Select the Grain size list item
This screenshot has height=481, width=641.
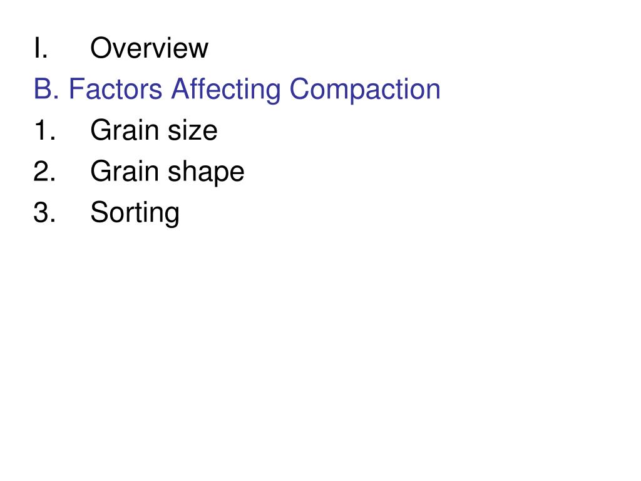(x=154, y=130)
